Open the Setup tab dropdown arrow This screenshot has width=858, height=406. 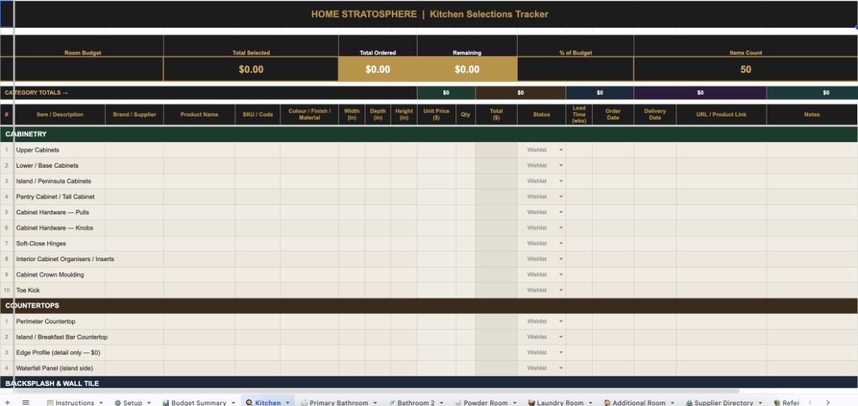(149, 403)
